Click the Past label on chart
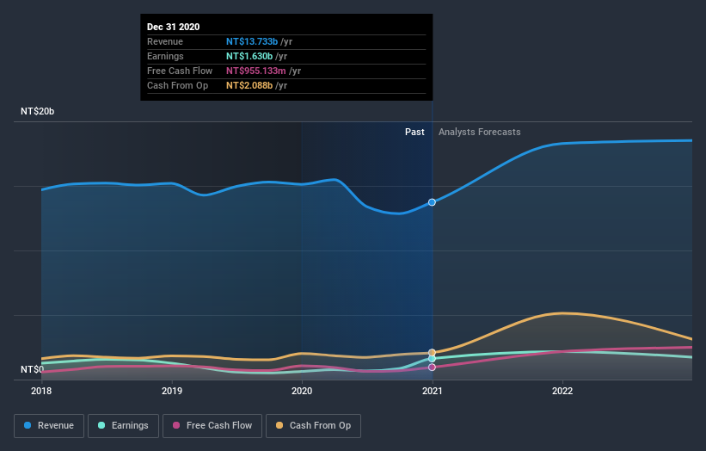Viewport: 706px width, 451px height. (414, 132)
